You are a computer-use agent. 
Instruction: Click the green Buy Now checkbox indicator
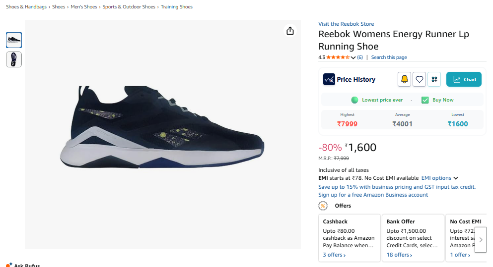tap(425, 100)
